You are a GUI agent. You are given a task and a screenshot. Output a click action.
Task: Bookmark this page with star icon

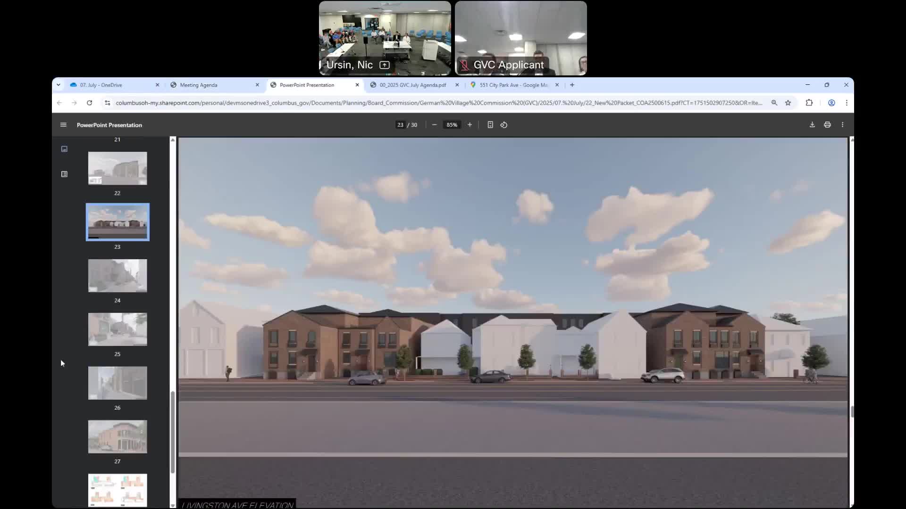click(788, 103)
